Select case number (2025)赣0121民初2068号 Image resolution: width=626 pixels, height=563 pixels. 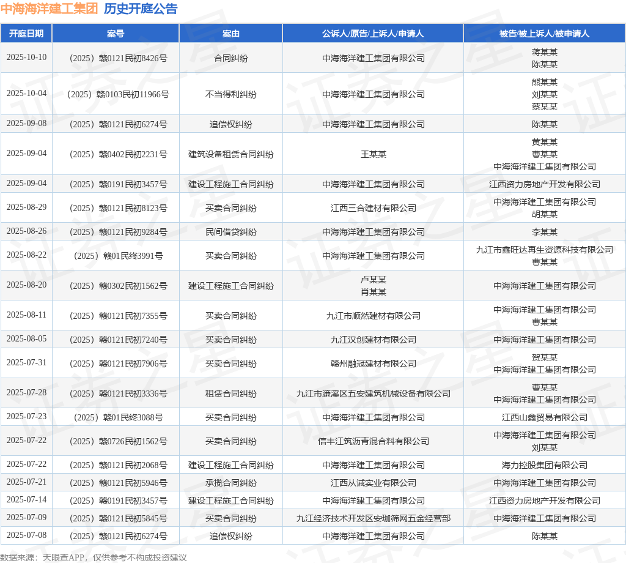click(118, 465)
